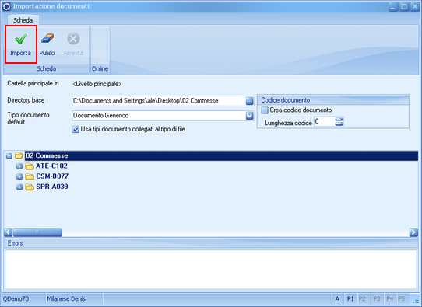The height and width of the screenshot is (307, 422).
Task: Switch to the Scheda tab
Action: pyautogui.click(x=23, y=20)
